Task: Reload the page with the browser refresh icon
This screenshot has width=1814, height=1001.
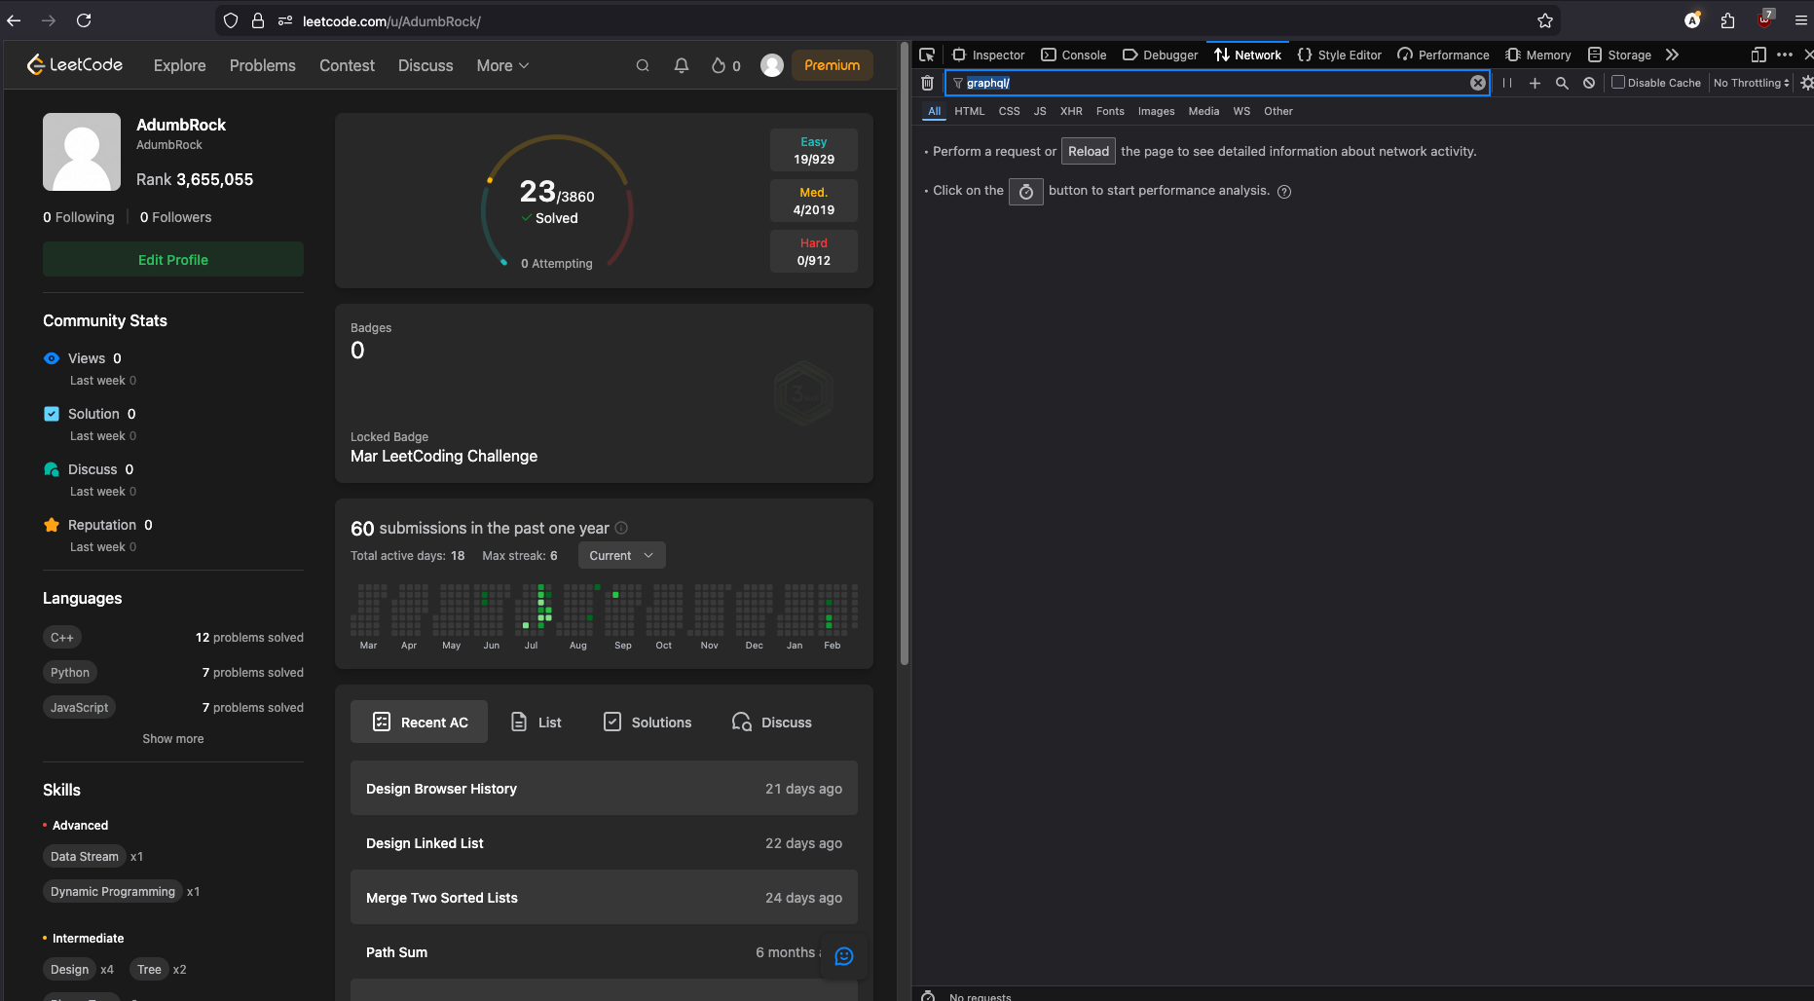Action: [84, 20]
